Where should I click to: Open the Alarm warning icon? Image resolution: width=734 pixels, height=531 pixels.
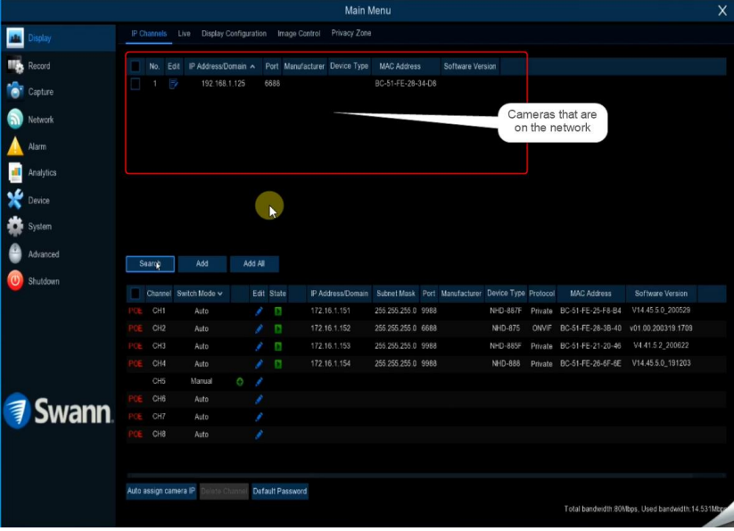click(15, 146)
